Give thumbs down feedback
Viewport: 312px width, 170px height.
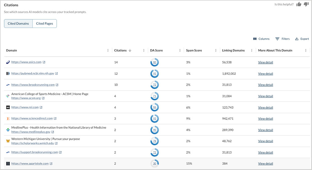(x=306, y=4)
